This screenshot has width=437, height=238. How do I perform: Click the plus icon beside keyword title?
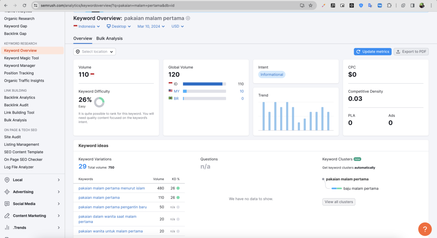click(x=188, y=18)
